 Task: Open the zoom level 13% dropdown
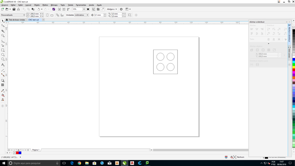point(84,9)
